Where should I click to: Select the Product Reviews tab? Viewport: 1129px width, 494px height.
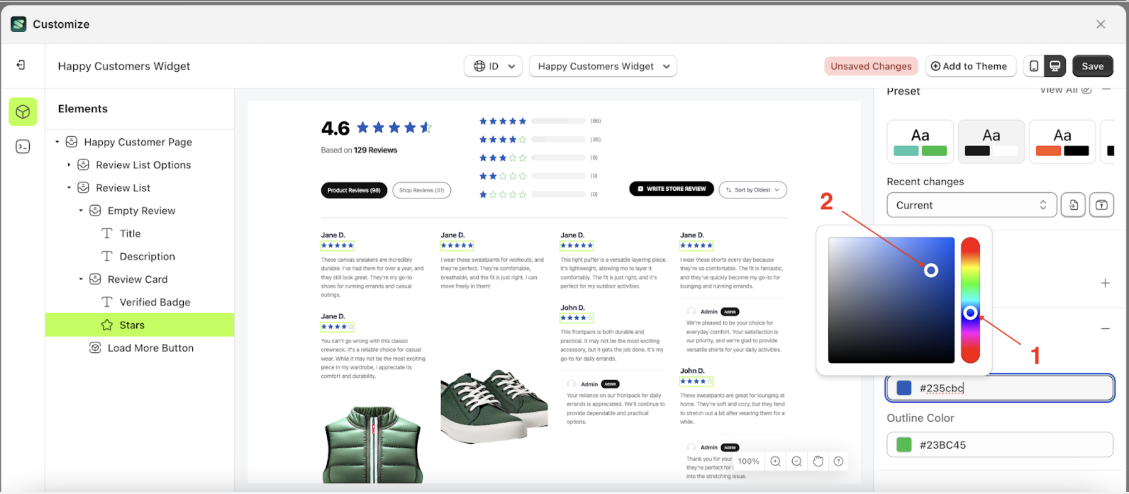(x=354, y=190)
